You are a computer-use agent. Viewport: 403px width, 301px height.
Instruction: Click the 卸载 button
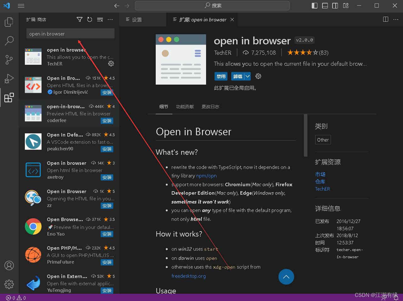pos(238,76)
